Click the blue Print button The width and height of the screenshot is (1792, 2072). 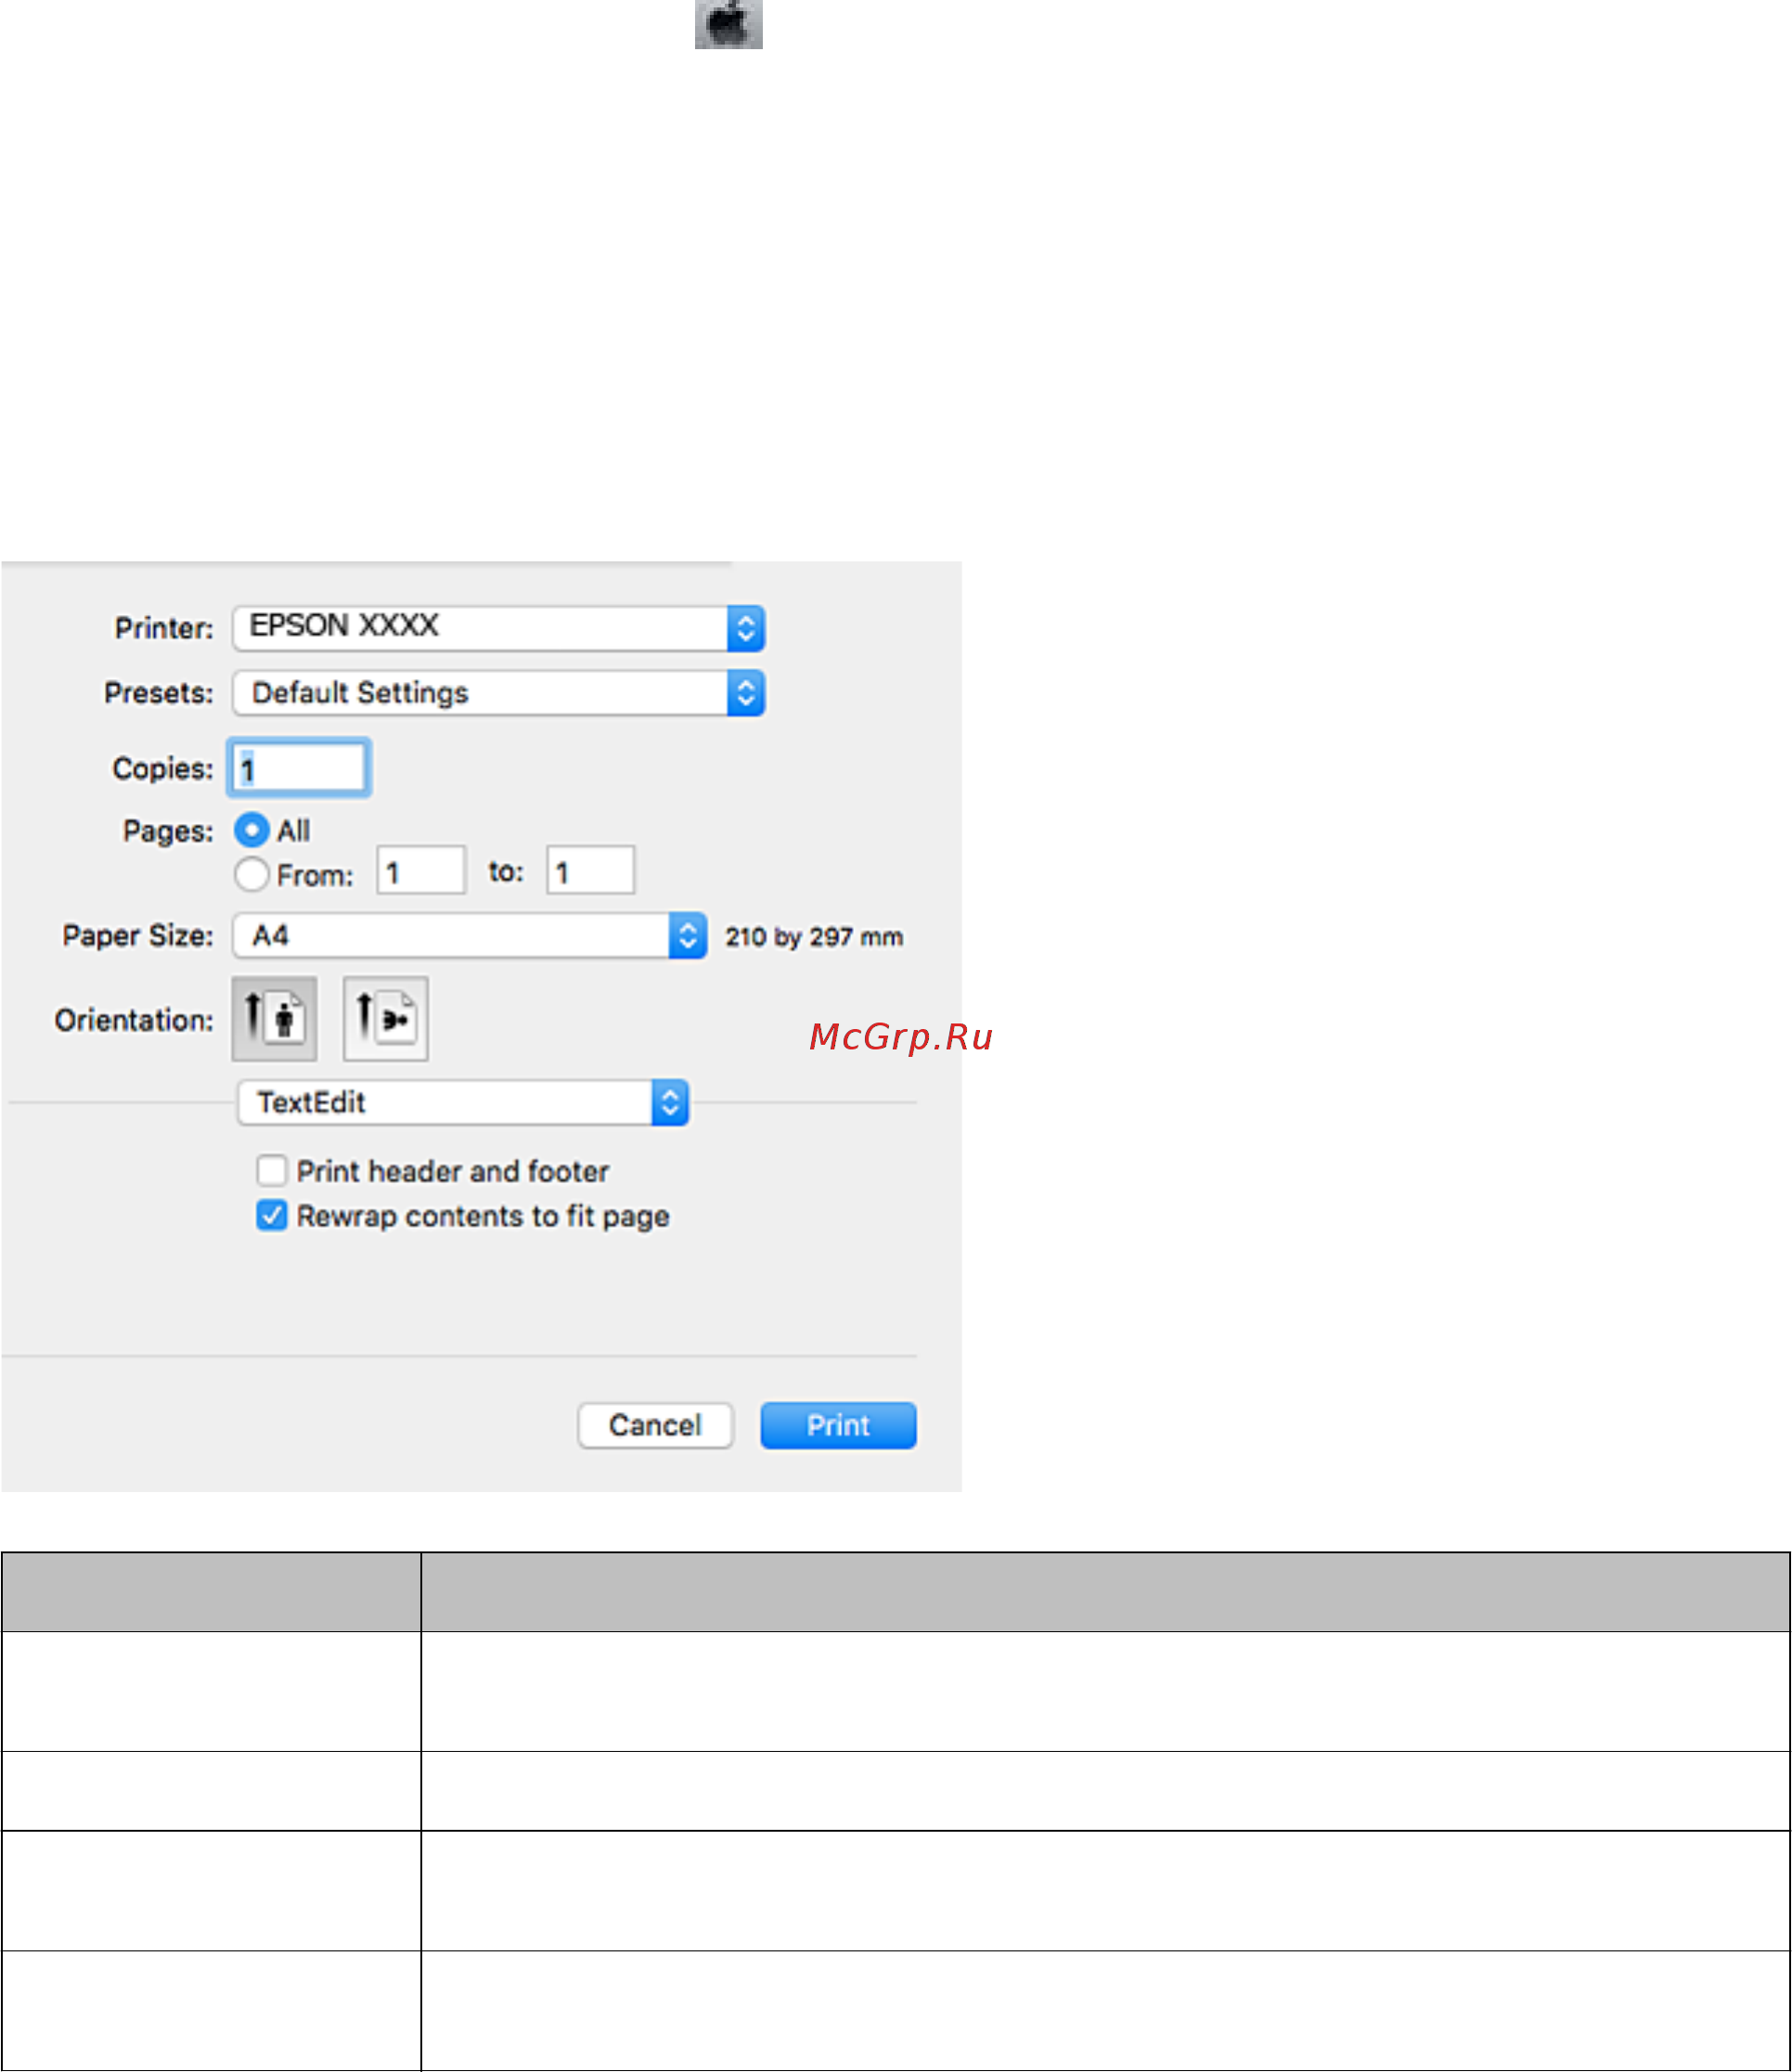(x=838, y=1425)
